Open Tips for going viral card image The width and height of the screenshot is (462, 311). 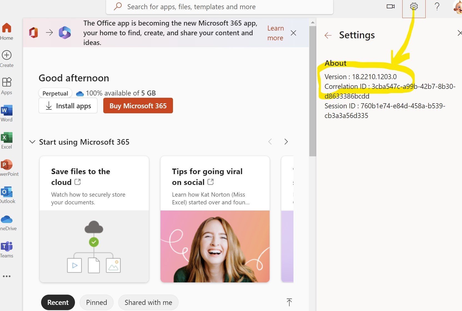coord(215,246)
